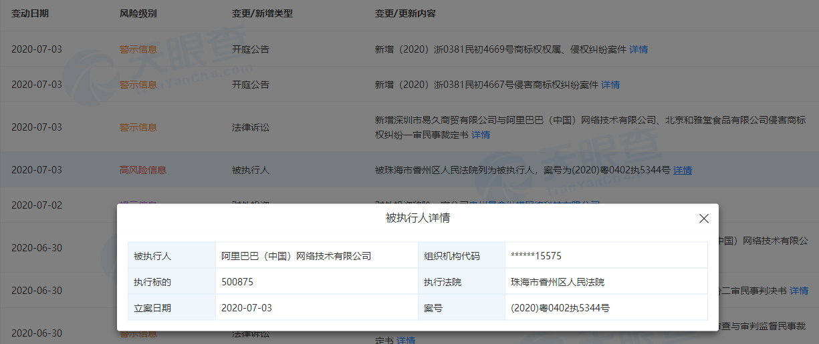Image resolution: width=819 pixels, height=344 pixels.
Task: Click company name 阿里巴巴（中国）网络技术有限公司 in dialog
Action: coord(296,256)
